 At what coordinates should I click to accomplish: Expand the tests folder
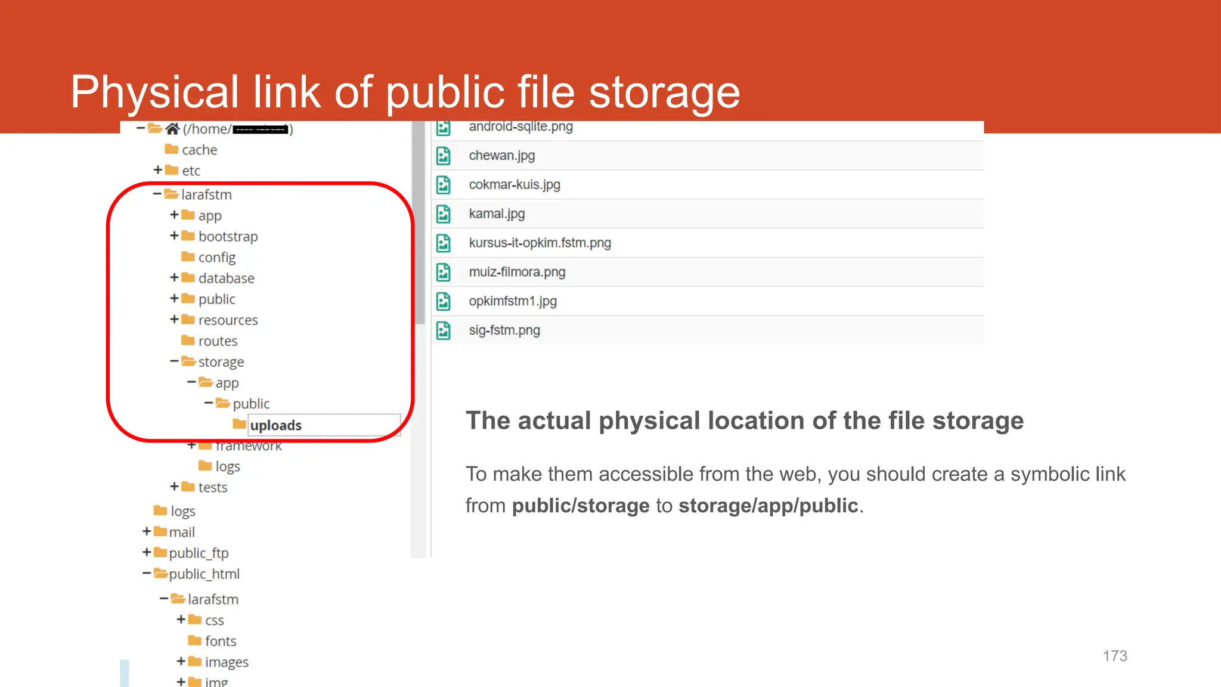174,487
